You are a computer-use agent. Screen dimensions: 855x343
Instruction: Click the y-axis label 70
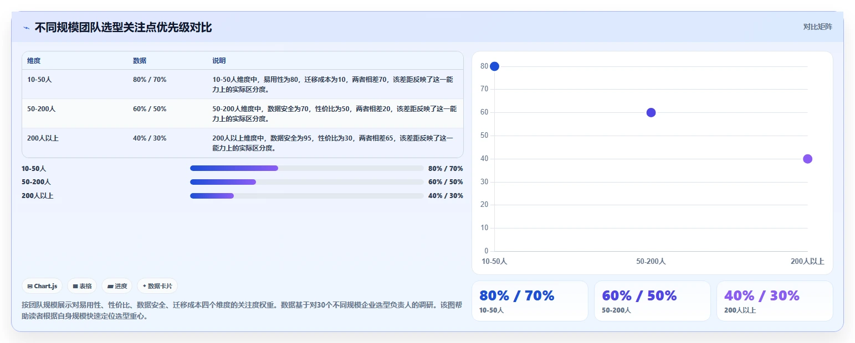[x=484, y=89]
